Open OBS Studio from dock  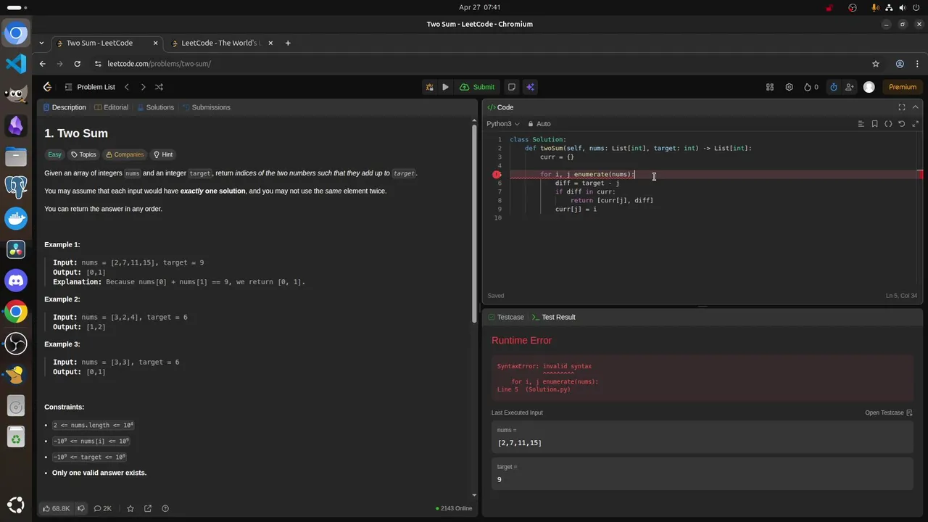tap(16, 343)
